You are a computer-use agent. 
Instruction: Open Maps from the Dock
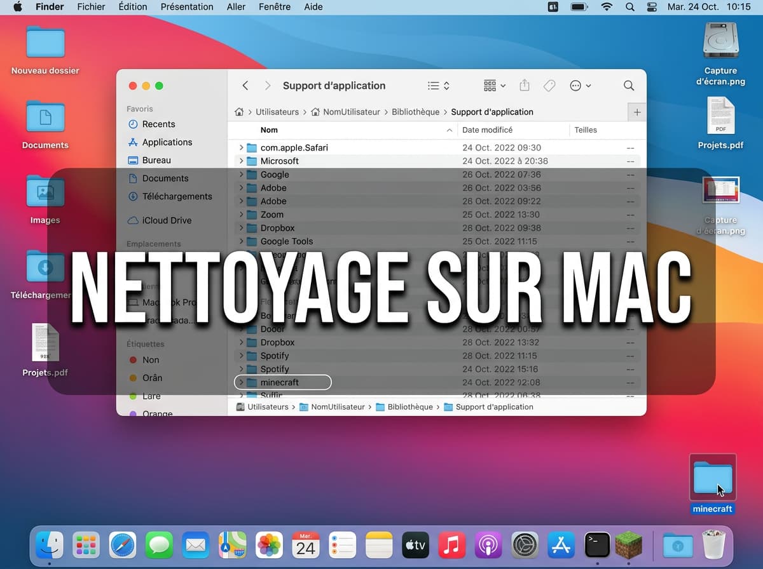click(233, 545)
